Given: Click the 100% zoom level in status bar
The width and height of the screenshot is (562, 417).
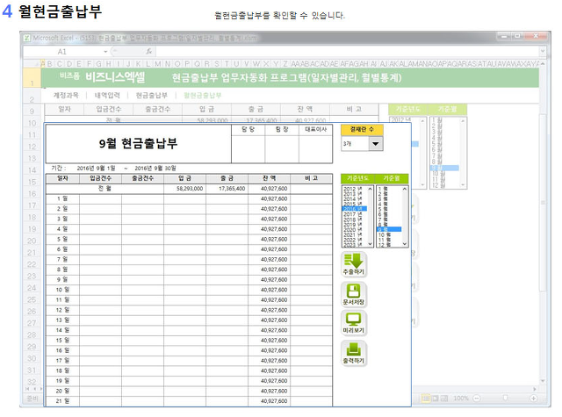Looking at the screenshot, I should click(461, 398).
